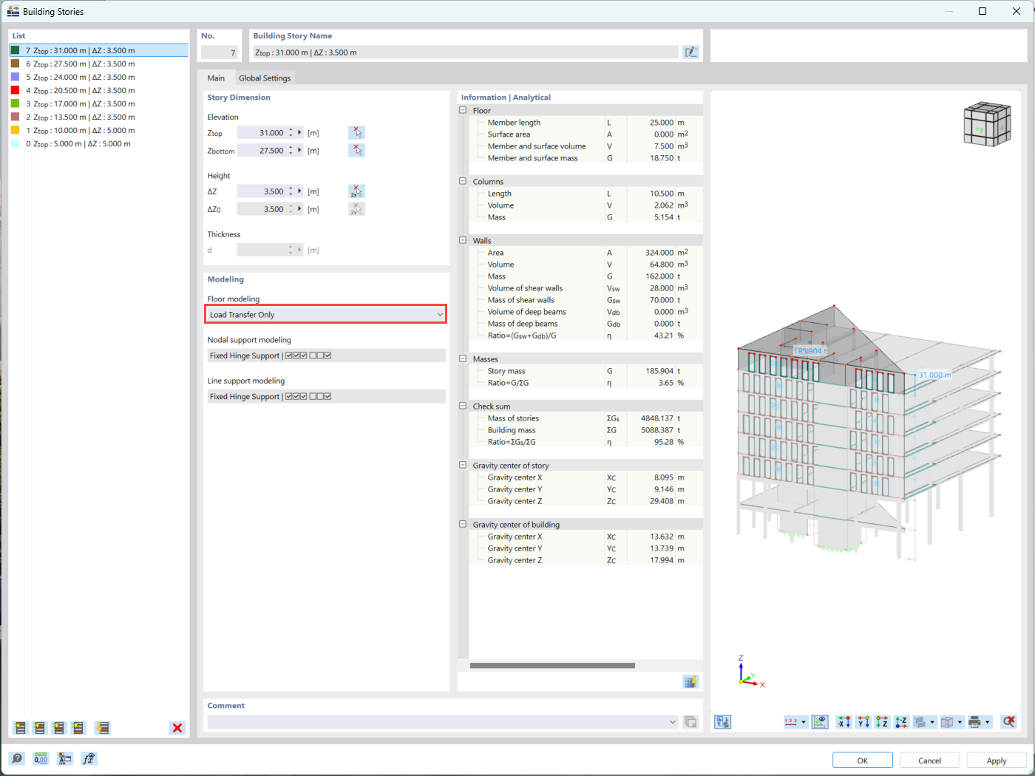Click the pick Ztop elevation graphically icon
Viewport: 1035px width, 776px height.
pyautogui.click(x=356, y=132)
